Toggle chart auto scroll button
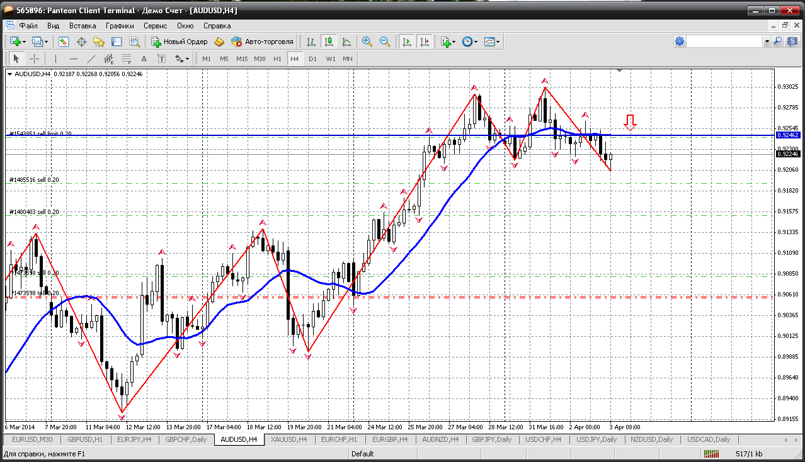805x462 pixels. pos(407,42)
